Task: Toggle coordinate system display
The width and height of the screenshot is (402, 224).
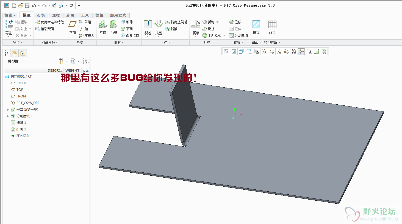Action: [294, 51]
